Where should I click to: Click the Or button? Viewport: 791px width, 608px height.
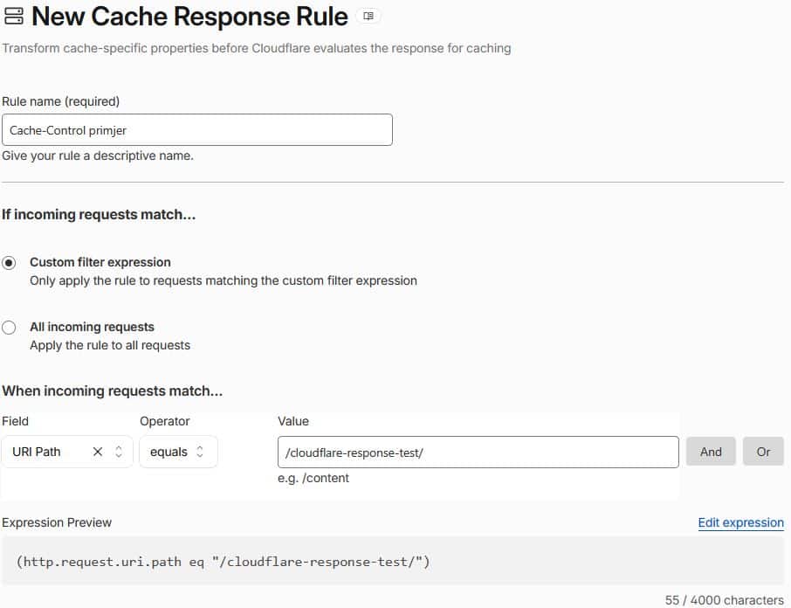point(763,452)
